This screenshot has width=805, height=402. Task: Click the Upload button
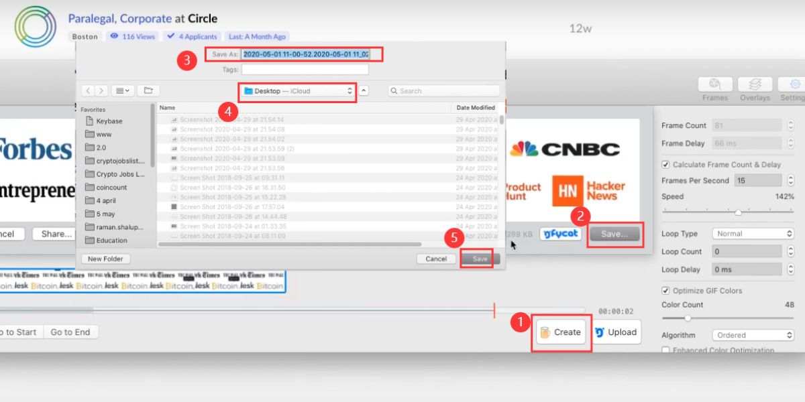coord(615,332)
